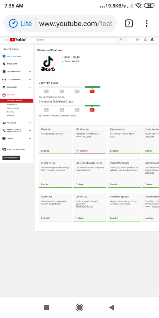
Task: Open Learn more link in Monetisation card
Action: tap(87, 136)
